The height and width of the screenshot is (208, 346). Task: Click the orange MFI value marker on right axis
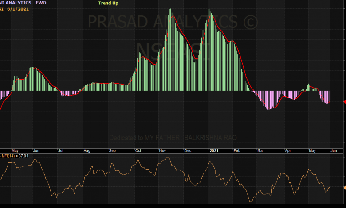[344, 188]
